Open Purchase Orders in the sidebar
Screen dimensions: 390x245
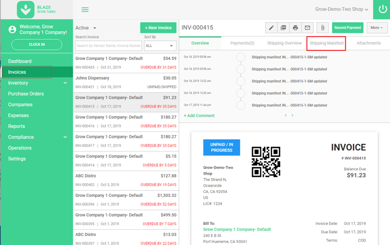coord(26,94)
